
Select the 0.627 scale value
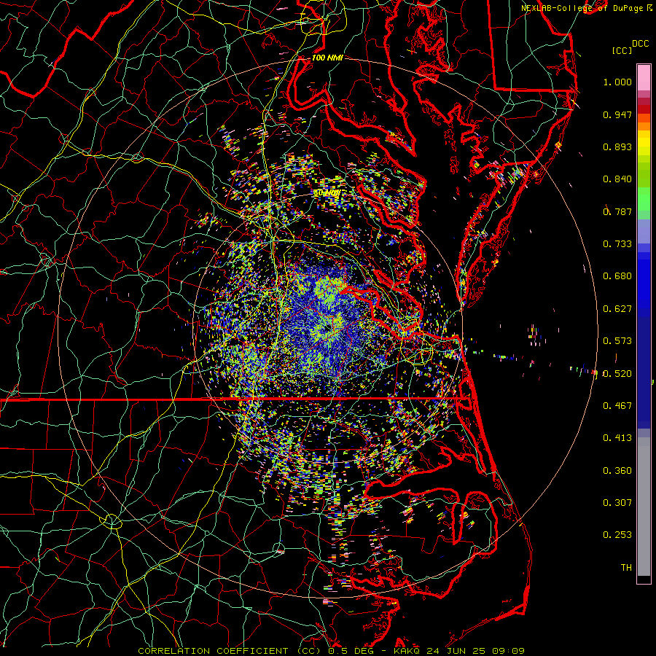tap(617, 309)
